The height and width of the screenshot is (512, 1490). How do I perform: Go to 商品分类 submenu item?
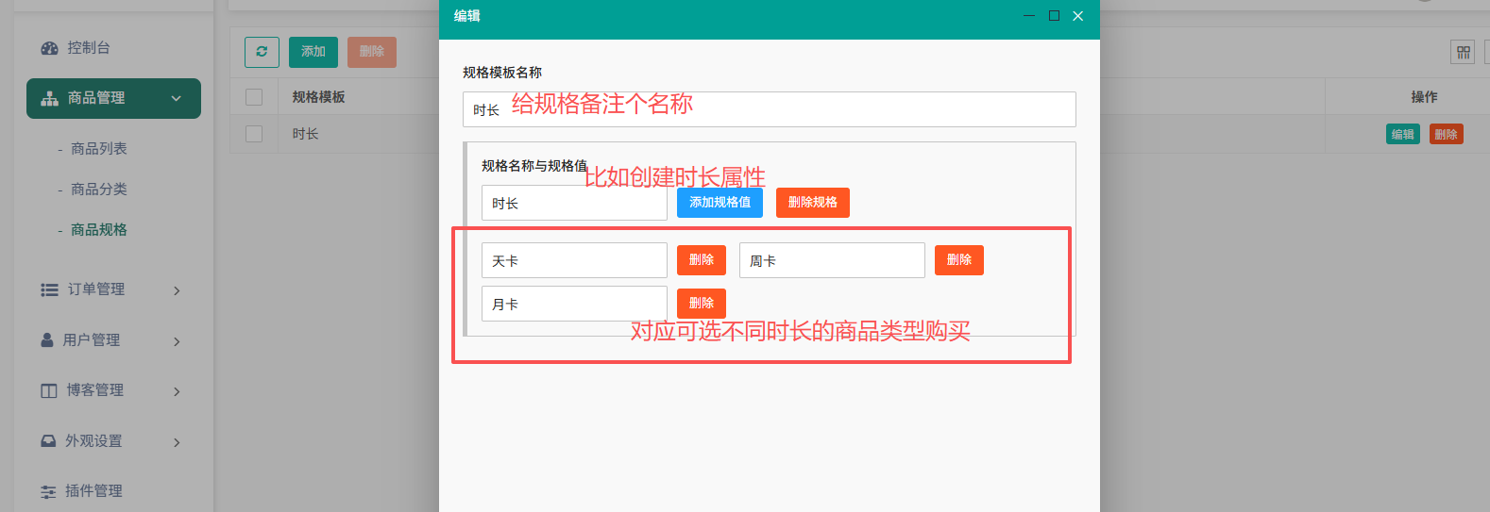(99, 190)
